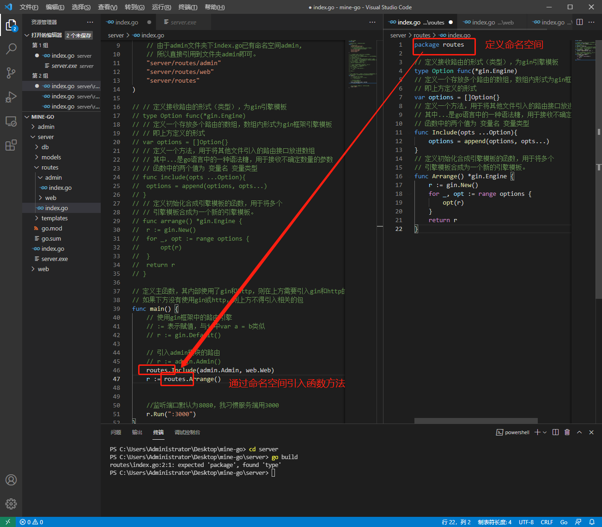602x527 pixels.
Task: Open the Search view in activity bar
Action: coord(11,48)
